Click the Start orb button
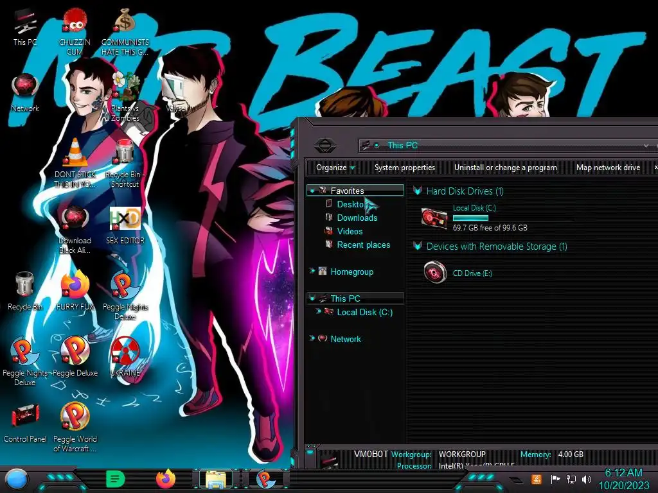The height and width of the screenshot is (493, 658). pos(17,479)
